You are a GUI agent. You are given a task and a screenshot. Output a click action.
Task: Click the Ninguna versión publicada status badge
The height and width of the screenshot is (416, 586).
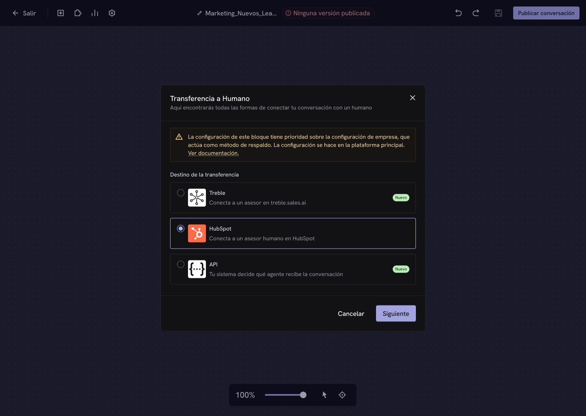click(328, 13)
